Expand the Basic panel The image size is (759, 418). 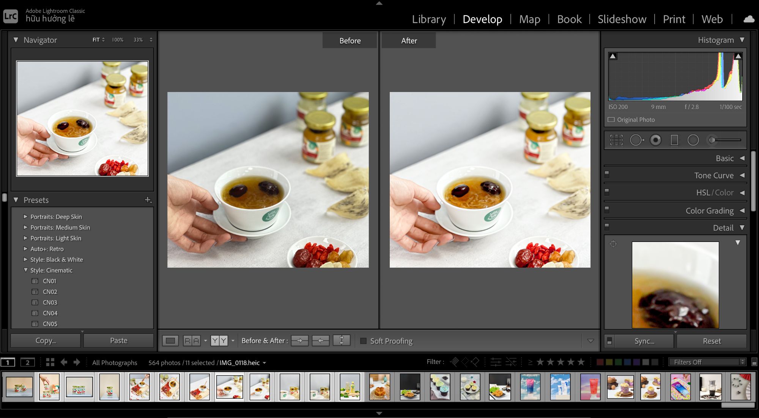tap(742, 158)
